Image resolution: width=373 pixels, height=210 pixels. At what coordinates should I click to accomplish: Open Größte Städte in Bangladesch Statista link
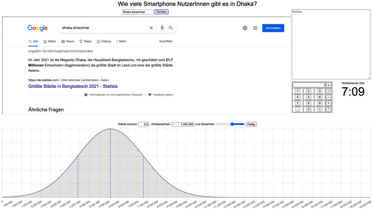tap(73, 86)
